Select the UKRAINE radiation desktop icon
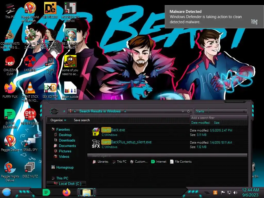Image resolution: width=264 pixels, height=198 pixels. 30,64
